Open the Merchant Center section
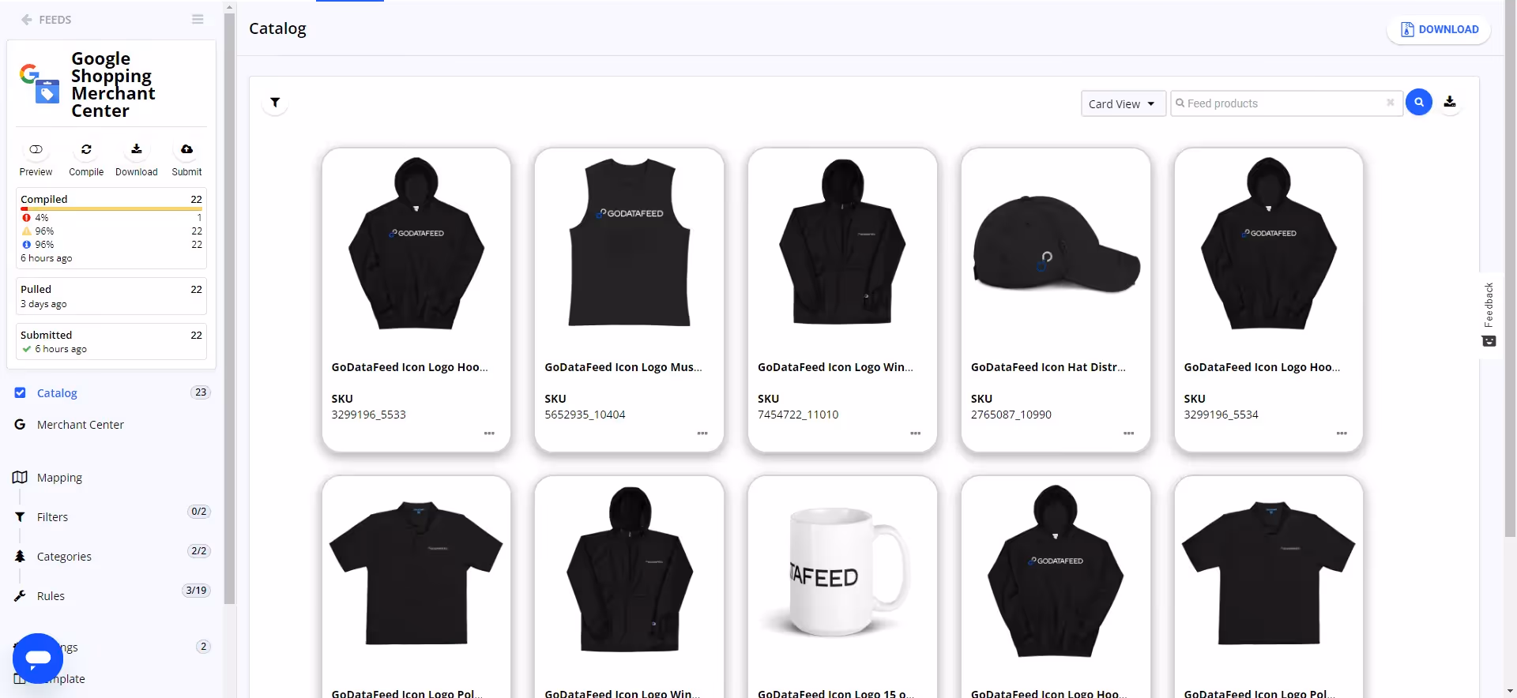This screenshot has width=1517, height=698. (80, 425)
